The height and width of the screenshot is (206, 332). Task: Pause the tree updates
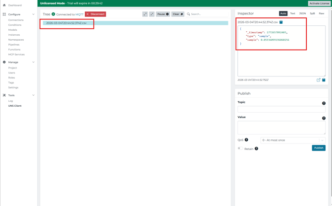click(x=163, y=14)
